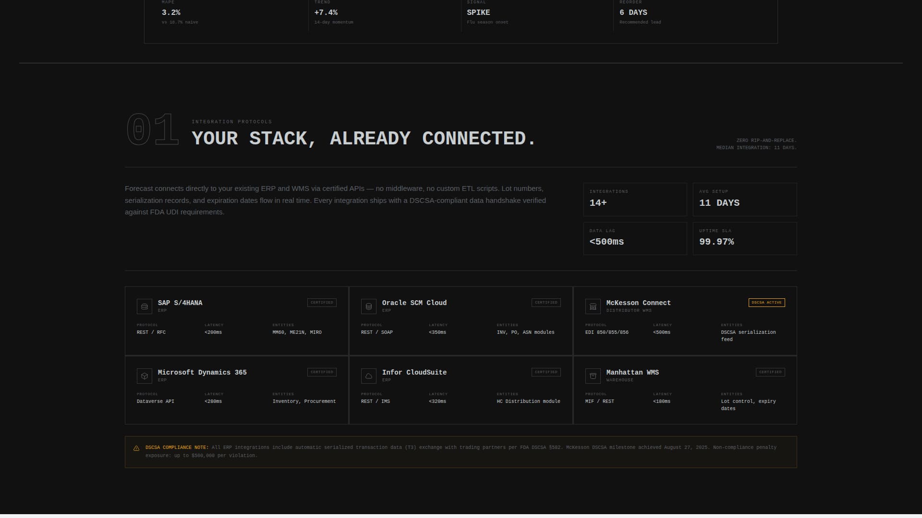Image resolution: width=922 pixels, height=518 pixels.
Task: Open the McKesson Connect card title
Action: (x=638, y=303)
